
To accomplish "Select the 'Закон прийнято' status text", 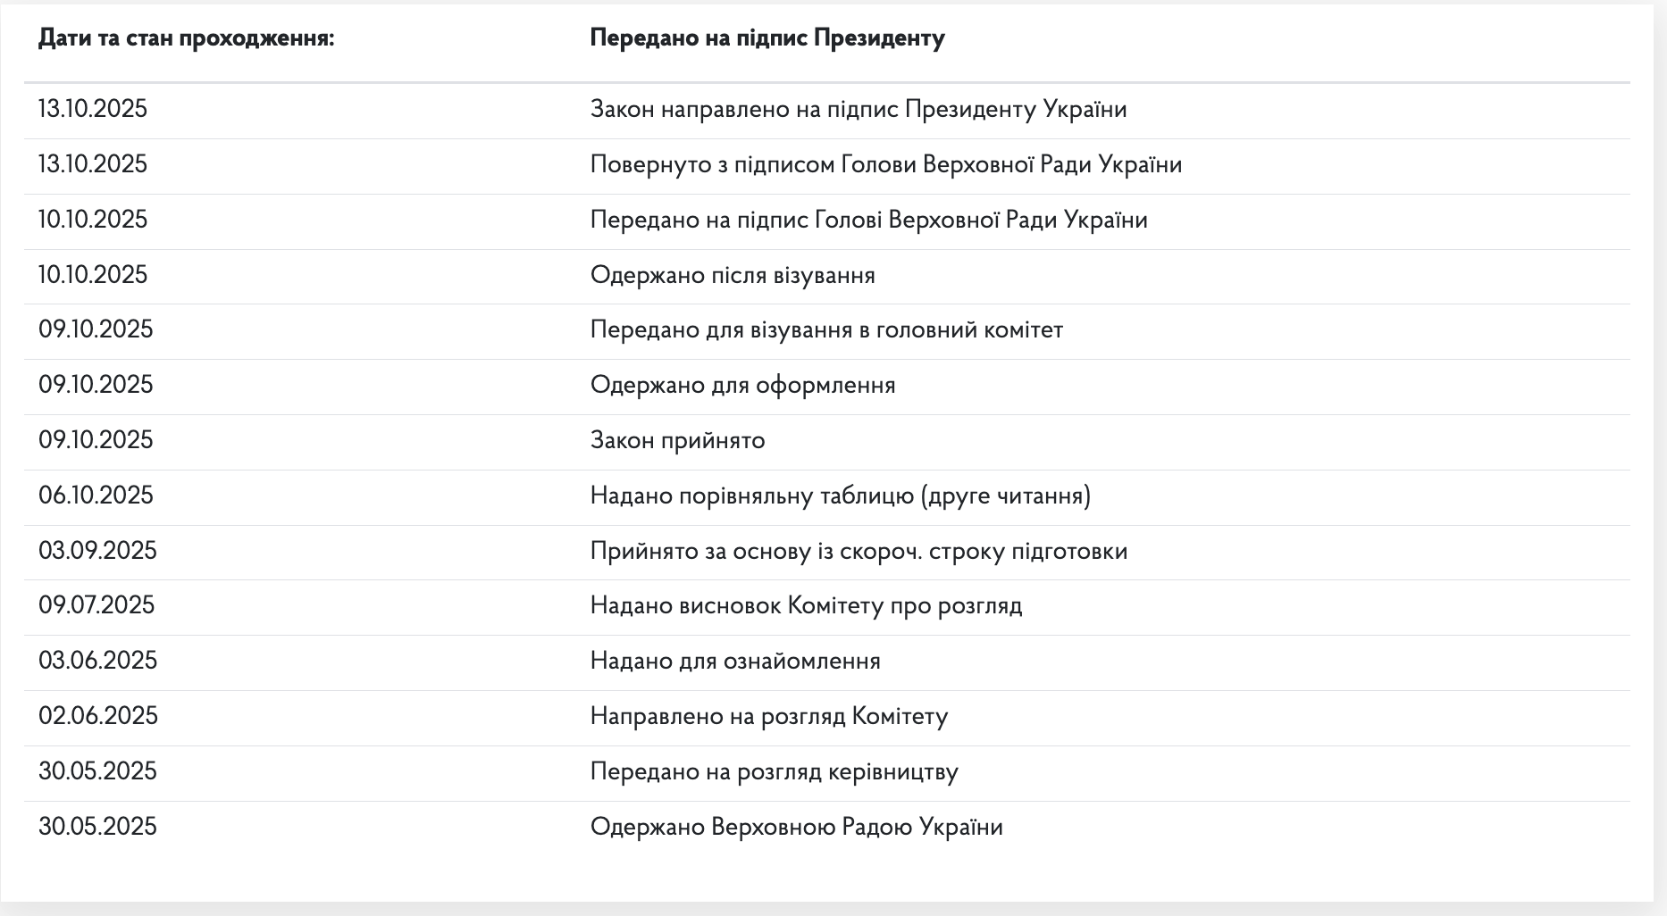I will (x=677, y=441).
